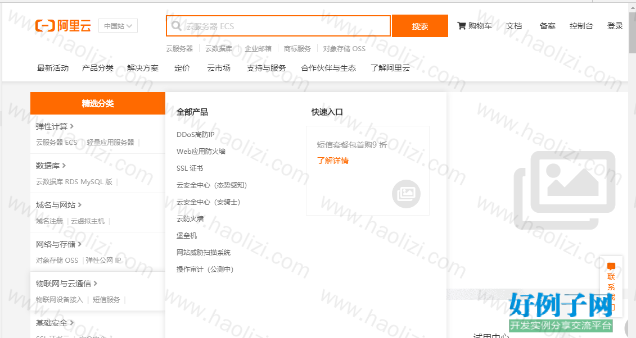Click 短信套餐包首购9 折 promo text
The width and height of the screenshot is (636, 338).
[x=351, y=145]
